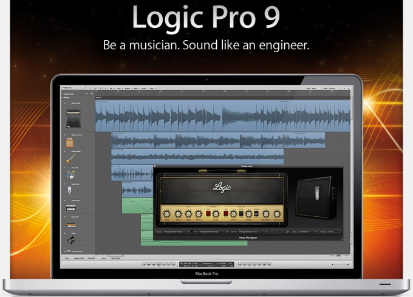413x297 pixels.
Task: Open the Sample Editor tab
Action: tap(79, 258)
